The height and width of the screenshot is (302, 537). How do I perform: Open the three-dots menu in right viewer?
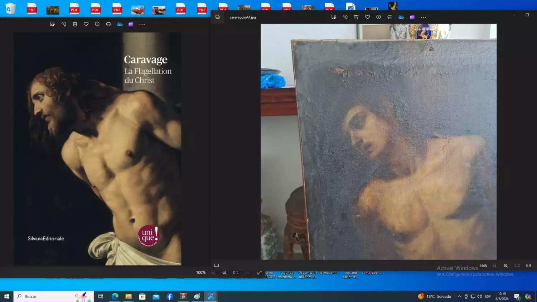(424, 17)
